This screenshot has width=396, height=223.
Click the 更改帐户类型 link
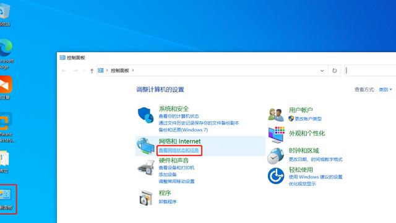[308, 118]
